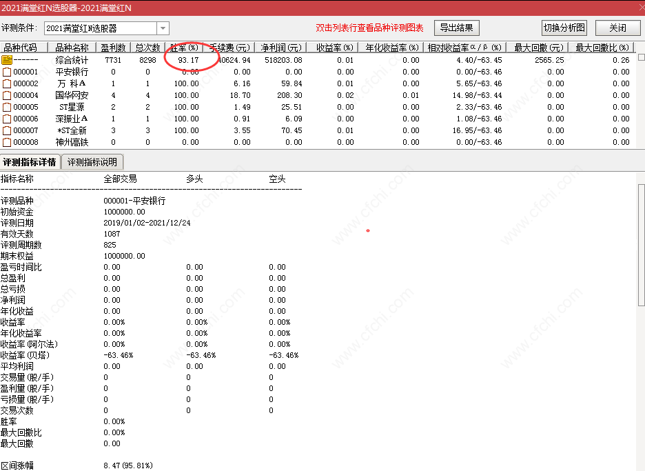Select the 综合统计 row name

pos(72,60)
